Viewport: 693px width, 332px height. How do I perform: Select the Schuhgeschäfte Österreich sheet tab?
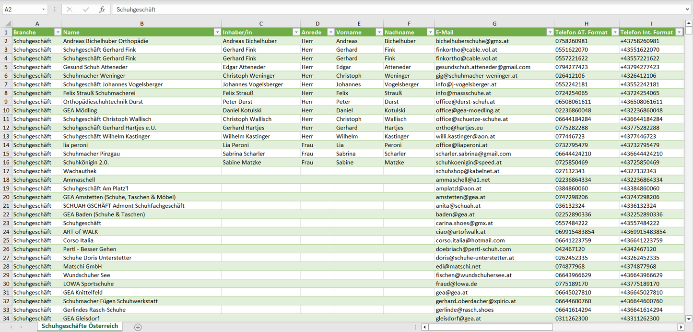(x=80, y=326)
